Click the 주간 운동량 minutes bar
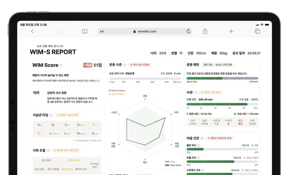Viewport: 290px width, 175px height. (145, 79)
